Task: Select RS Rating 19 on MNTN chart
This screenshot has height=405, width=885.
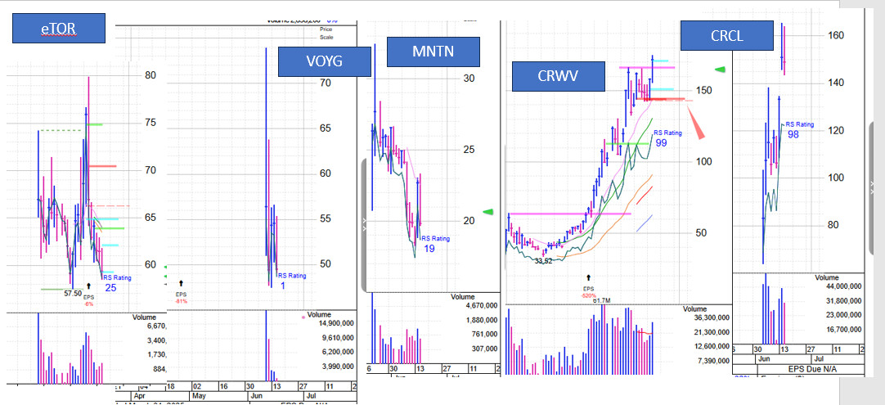Action: coord(435,244)
